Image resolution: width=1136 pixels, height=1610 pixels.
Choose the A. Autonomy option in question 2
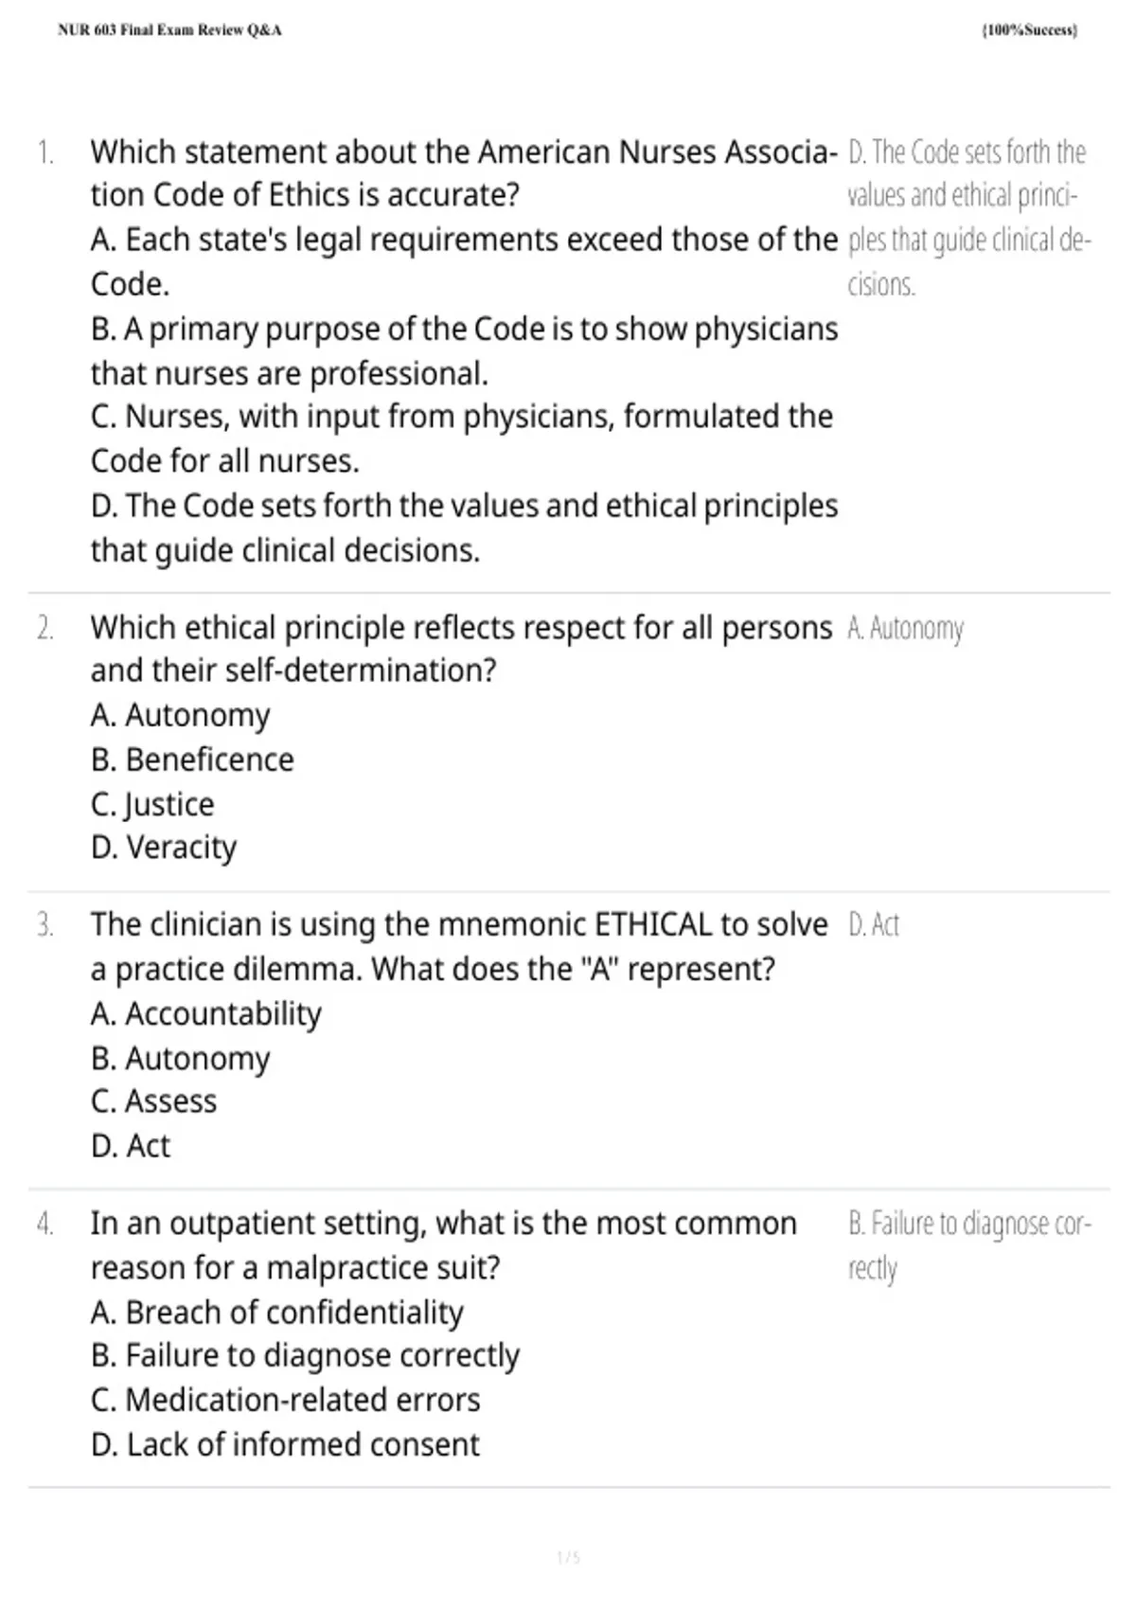pyautogui.click(x=180, y=716)
